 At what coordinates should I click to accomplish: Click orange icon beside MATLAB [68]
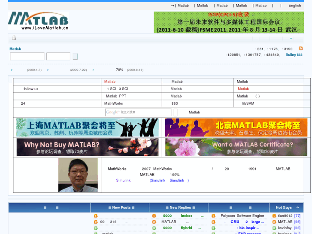coord(274,222)
